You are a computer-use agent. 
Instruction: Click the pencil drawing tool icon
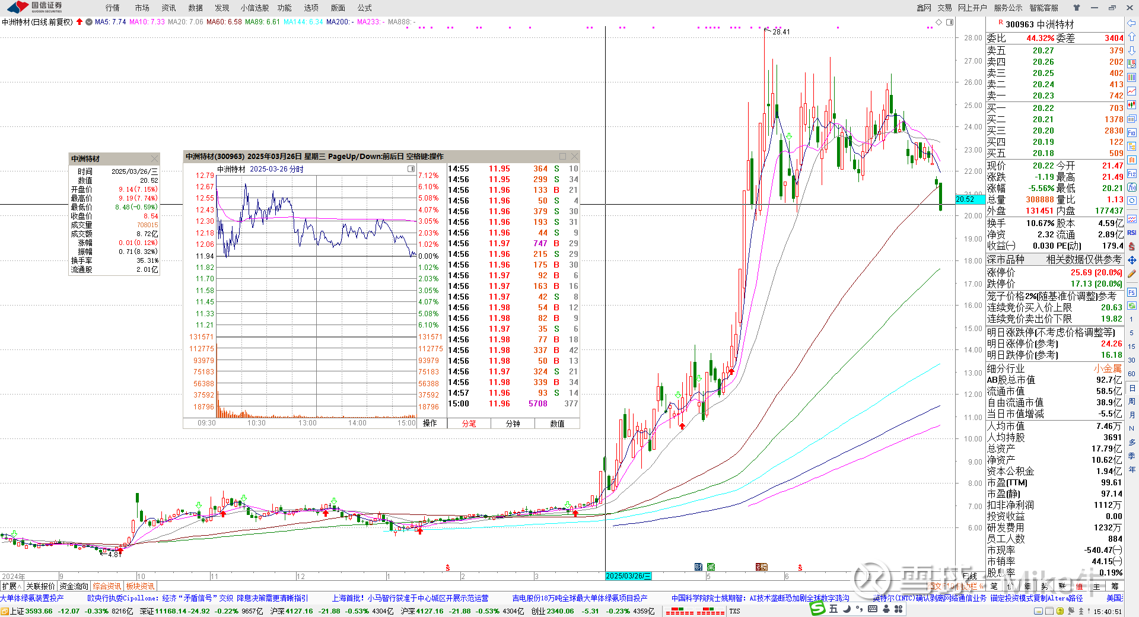click(1131, 274)
